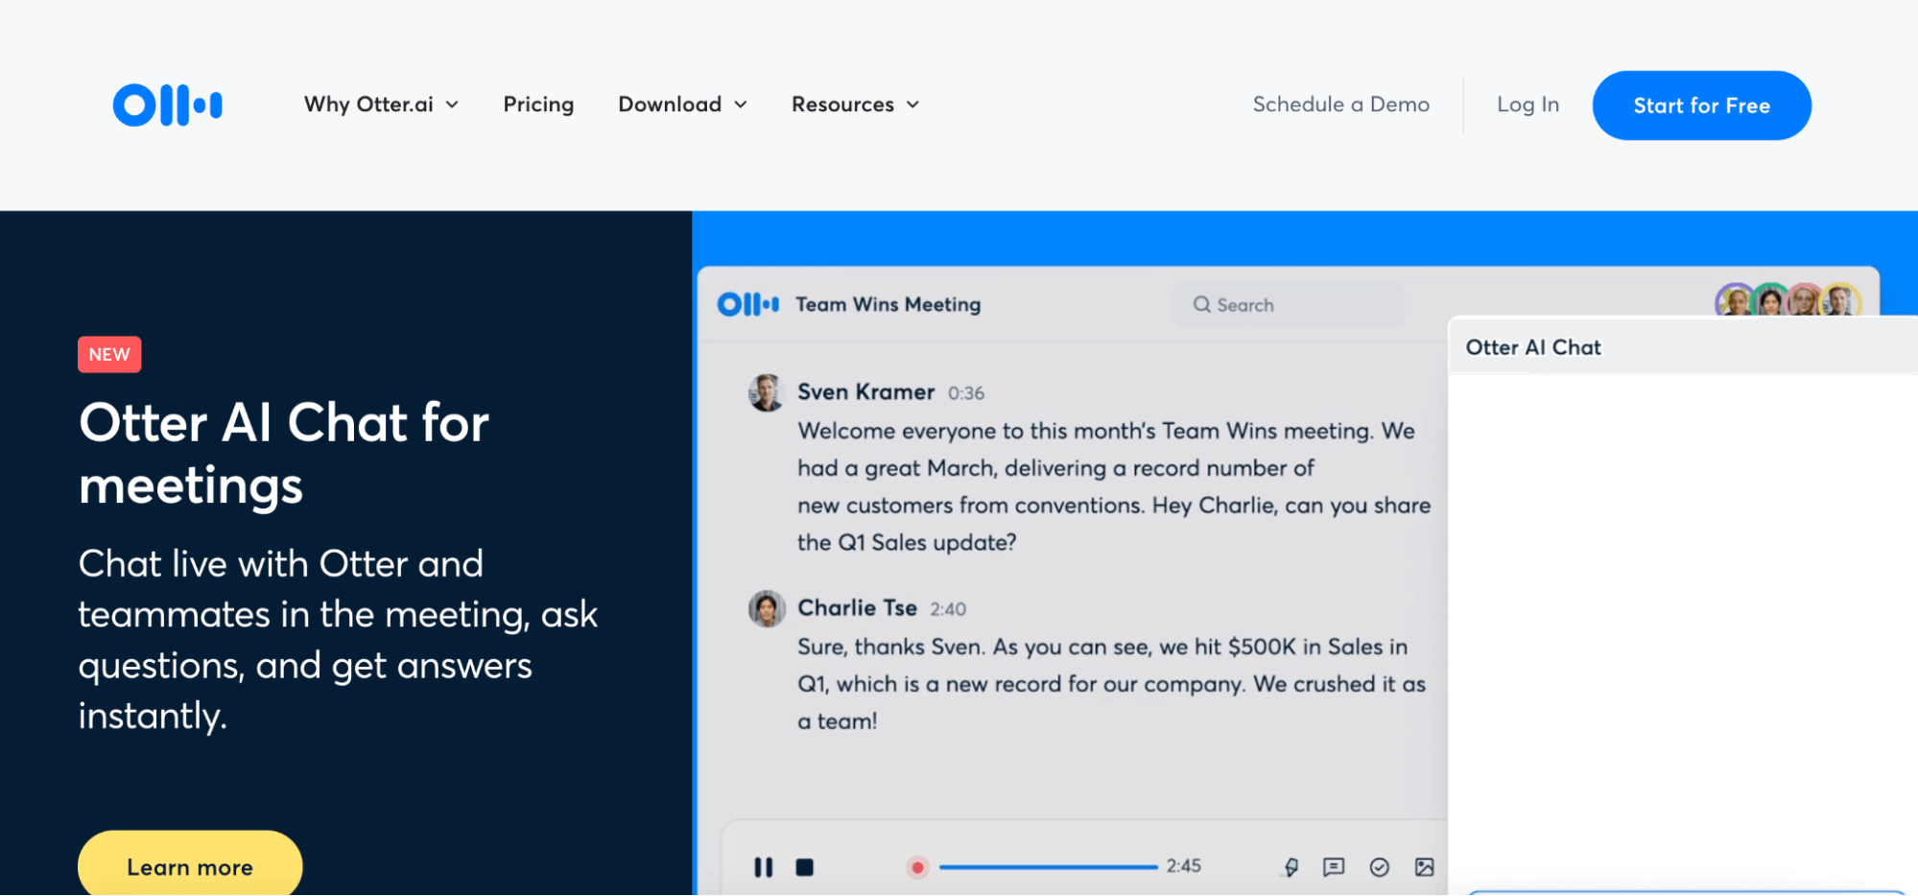
Task: Click the Otter.ai logo in the header
Action: coord(168,105)
